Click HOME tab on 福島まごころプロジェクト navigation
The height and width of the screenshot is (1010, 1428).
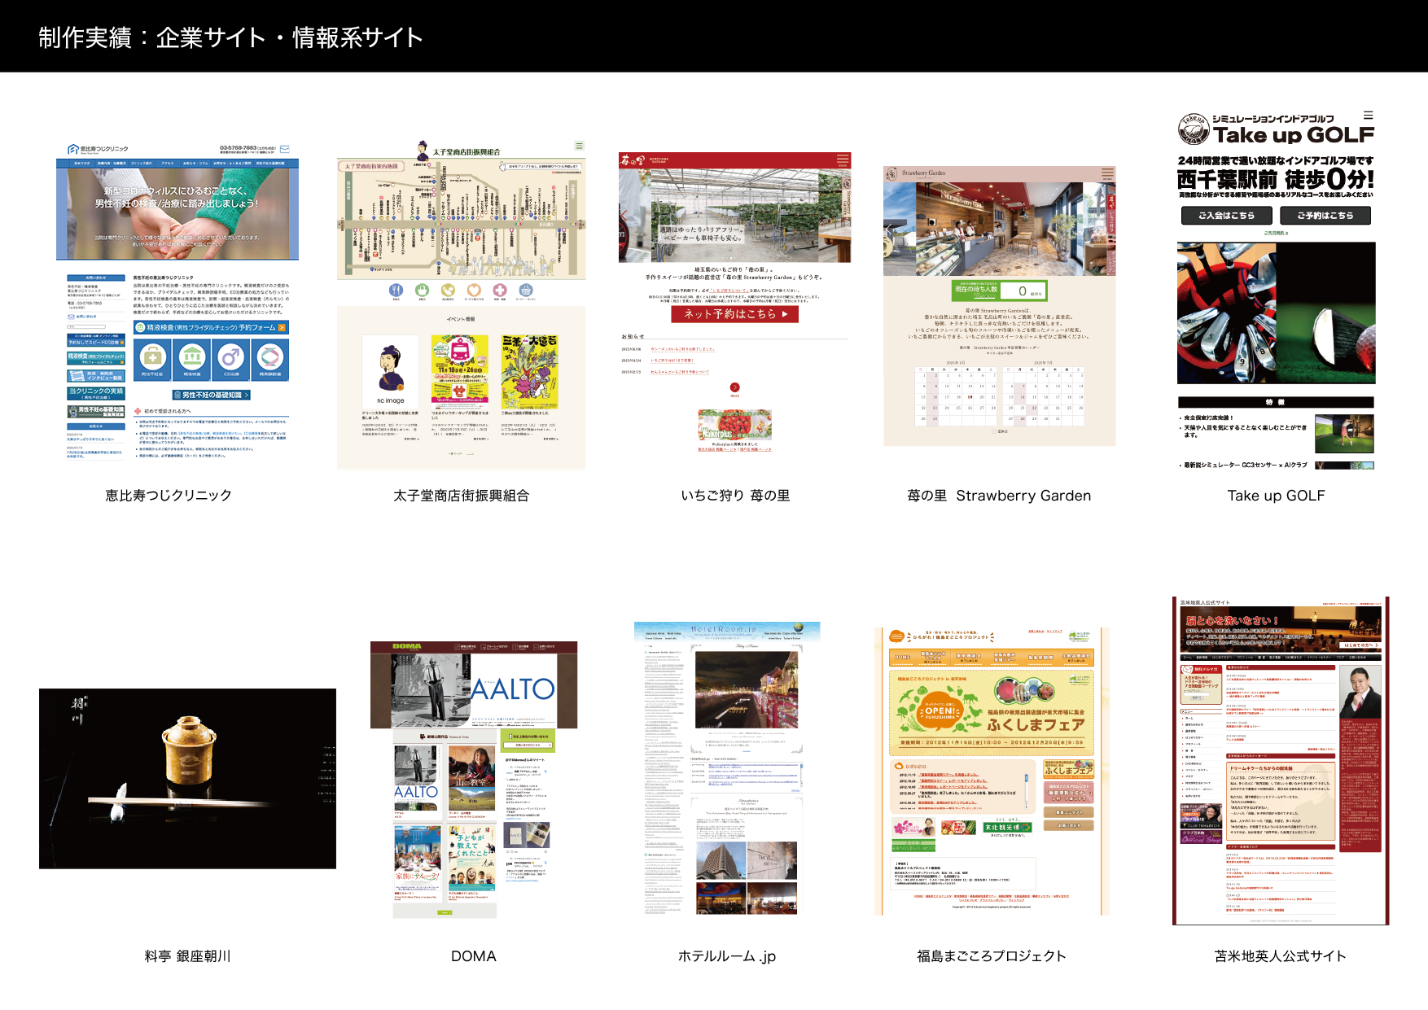902,657
